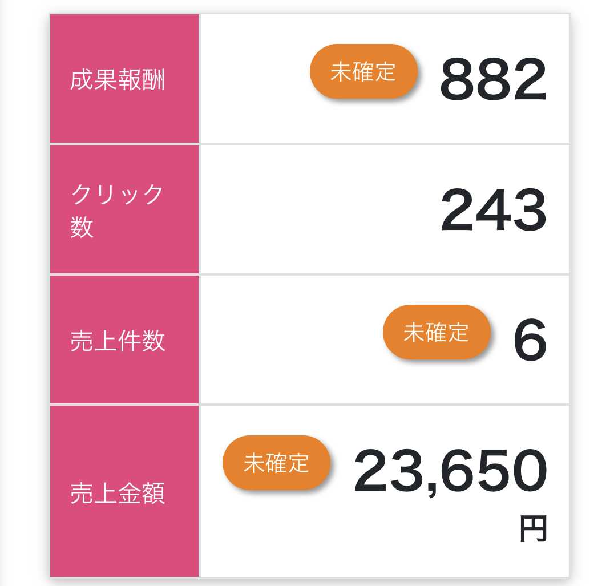Click the empty area left of 243
The image size is (602, 586).
coord(314,210)
